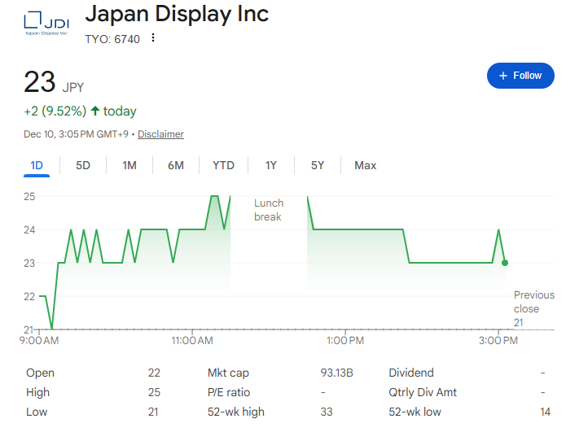View the 1Y chart range
The image size is (566, 432).
271,165
